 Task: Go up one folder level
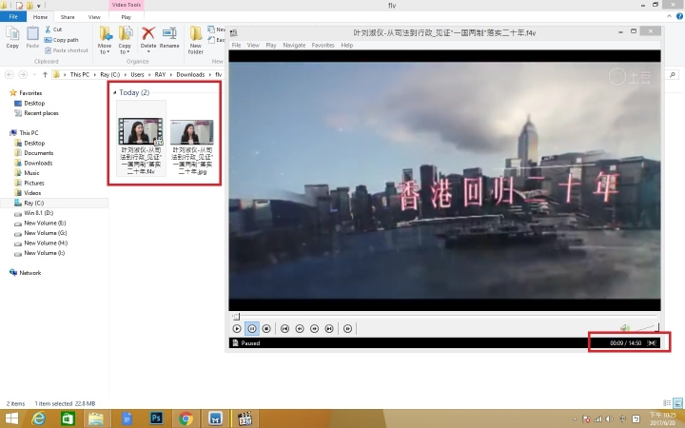tap(45, 75)
